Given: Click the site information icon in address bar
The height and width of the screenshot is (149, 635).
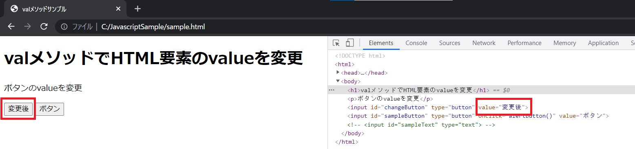Looking at the screenshot, I should (64, 27).
